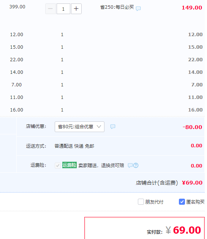Image resolution: width=207 pixels, height=239 pixels.
Task: Click the chevron arrow in 店铺优惠 dropdown
Action: 99,126
